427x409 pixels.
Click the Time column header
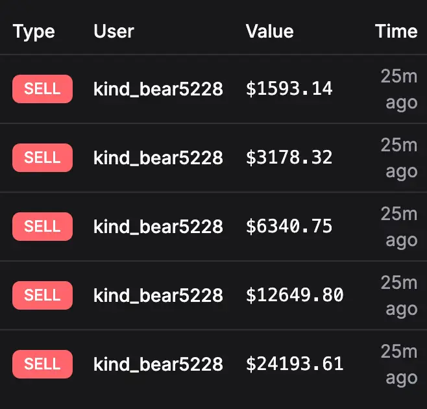[396, 31]
